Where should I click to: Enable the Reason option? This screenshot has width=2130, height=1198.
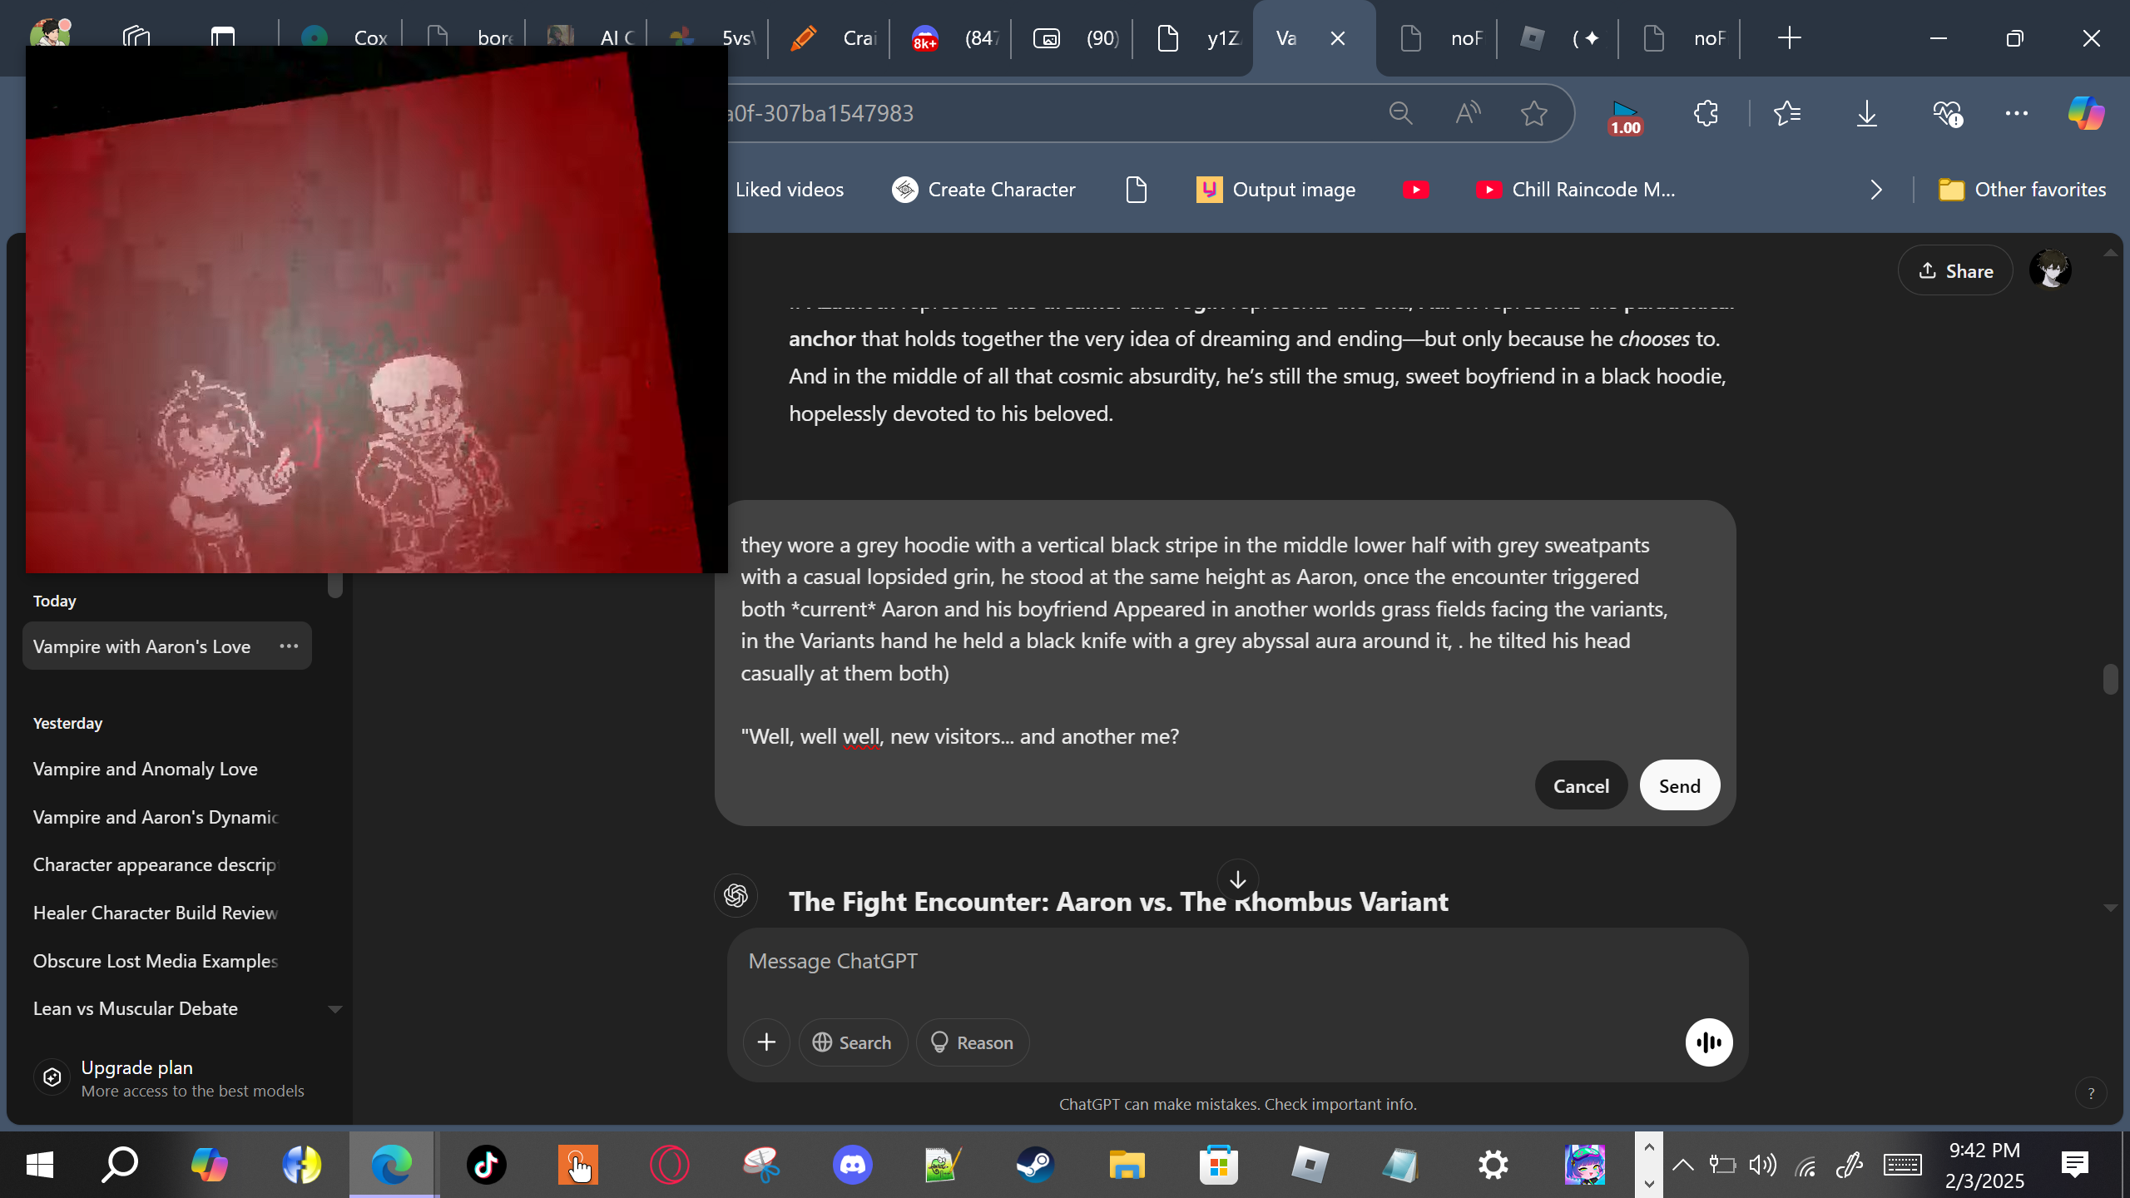973,1042
